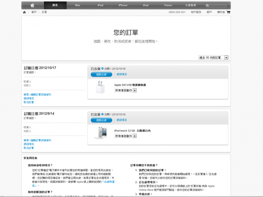Click the Apple 5W USB power adapter thumbnail
The image size is (263, 197).
pos(100,87)
